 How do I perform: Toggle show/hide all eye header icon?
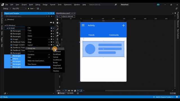coord(51,22)
